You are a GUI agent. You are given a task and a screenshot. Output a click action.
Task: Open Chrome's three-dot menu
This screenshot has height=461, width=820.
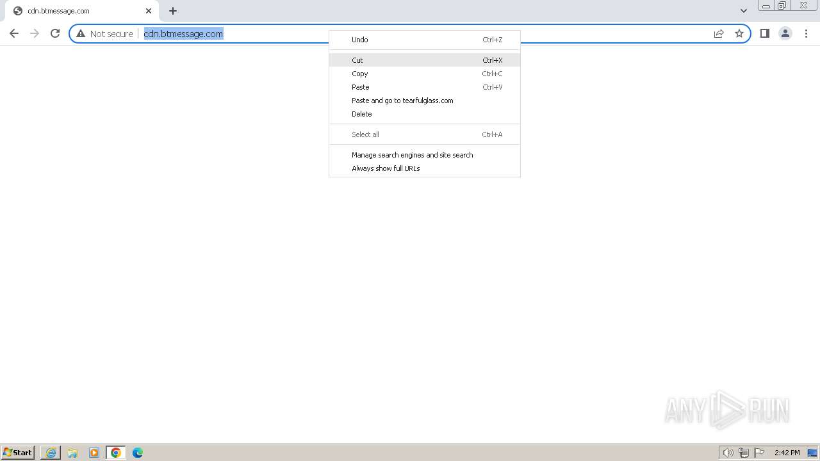coord(806,33)
